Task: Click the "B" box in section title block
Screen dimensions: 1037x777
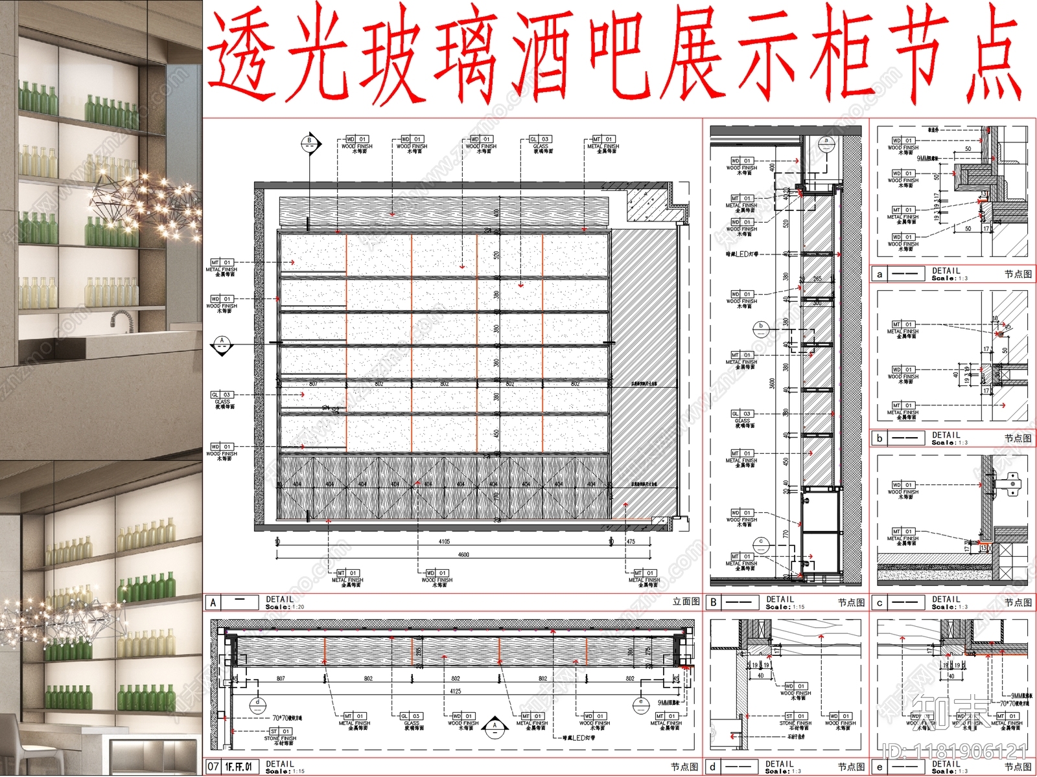Action: (x=714, y=602)
